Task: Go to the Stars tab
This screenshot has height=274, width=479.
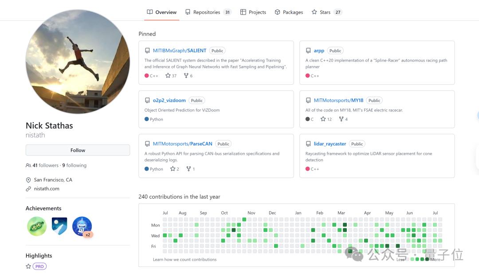Action: coord(326,12)
